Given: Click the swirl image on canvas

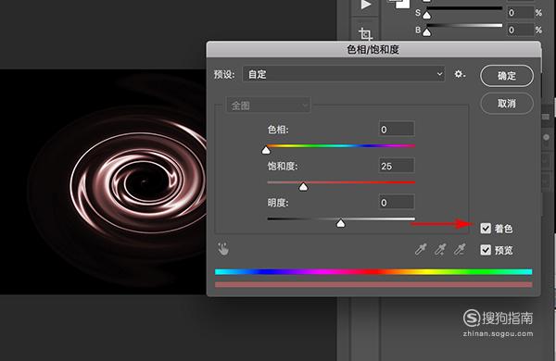Looking at the screenshot, I should tap(103, 181).
